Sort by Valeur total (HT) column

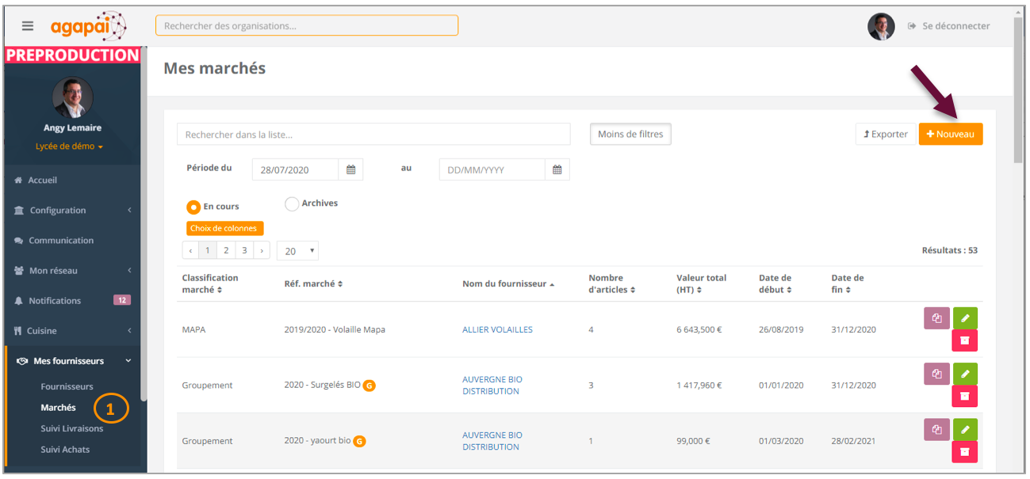[x=701, y=284]
